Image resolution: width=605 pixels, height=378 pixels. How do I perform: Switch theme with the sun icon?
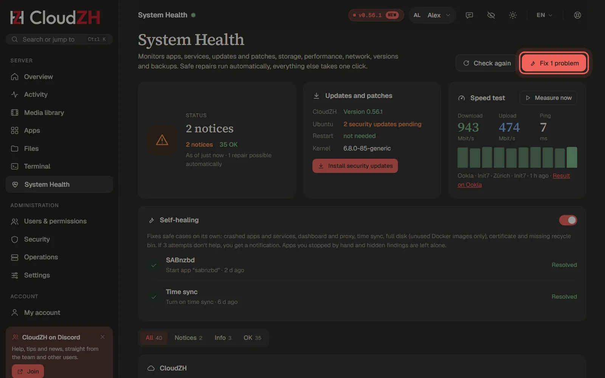513,15
